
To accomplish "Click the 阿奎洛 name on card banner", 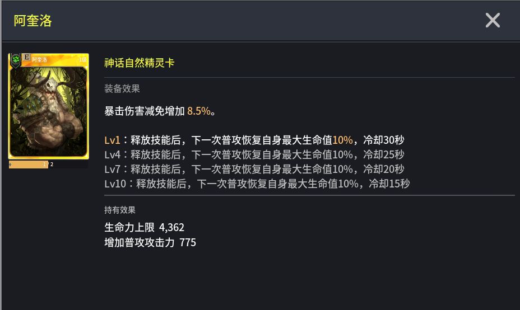I will (40, 59).
